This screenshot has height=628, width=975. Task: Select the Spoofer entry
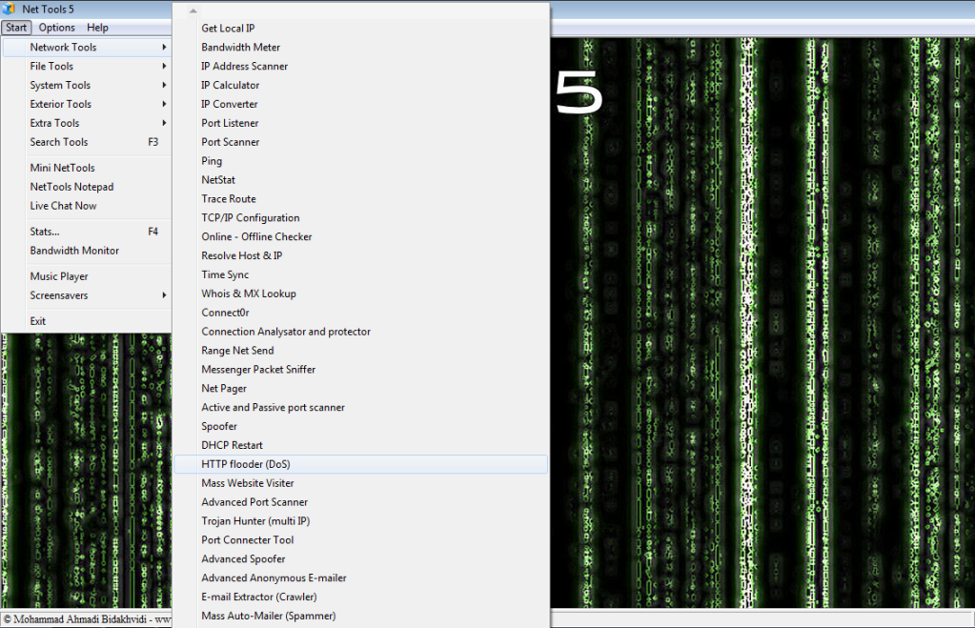point(360,427)
